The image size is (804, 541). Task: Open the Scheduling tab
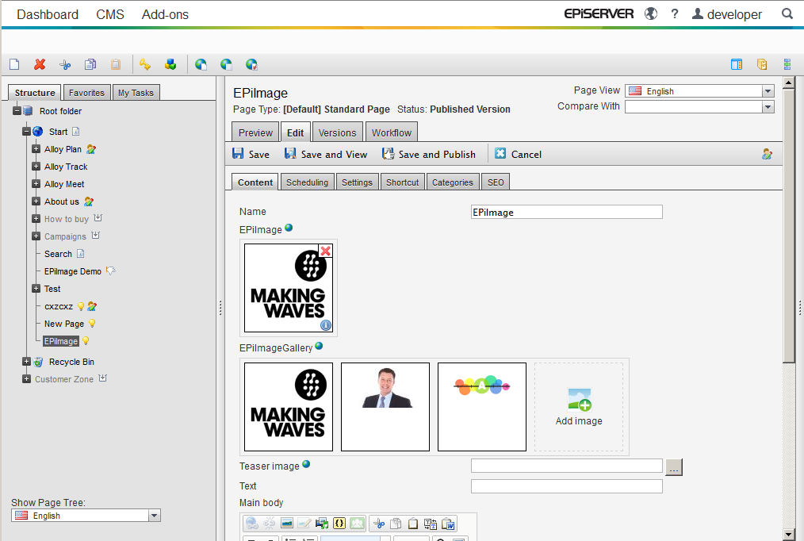pyautogui.click(x=307, y=182)
